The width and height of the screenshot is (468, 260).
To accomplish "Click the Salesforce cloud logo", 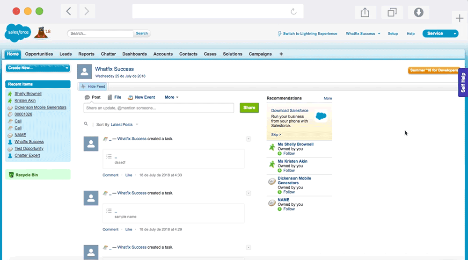I will (x=18, y=33).
